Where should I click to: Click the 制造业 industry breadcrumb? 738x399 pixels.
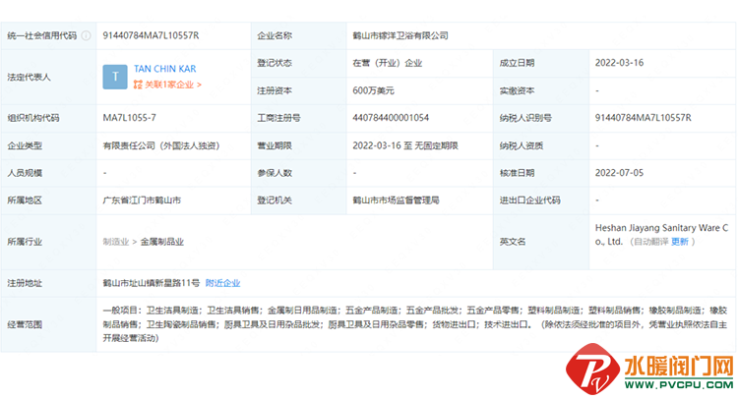click(116, 242)
